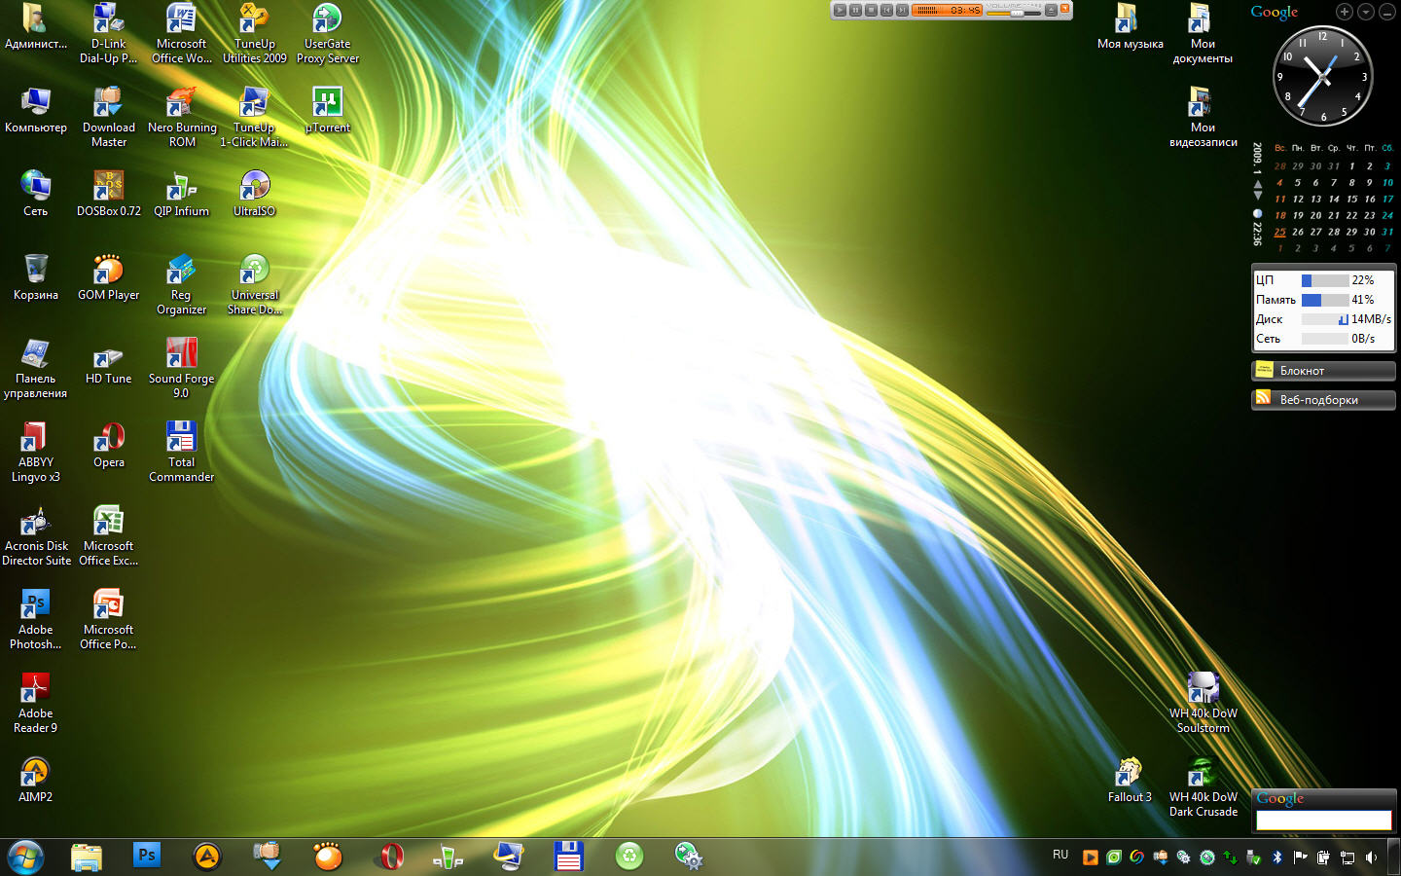
Task: Go to next month in calendar gadget
Action: coord(1257,196)
